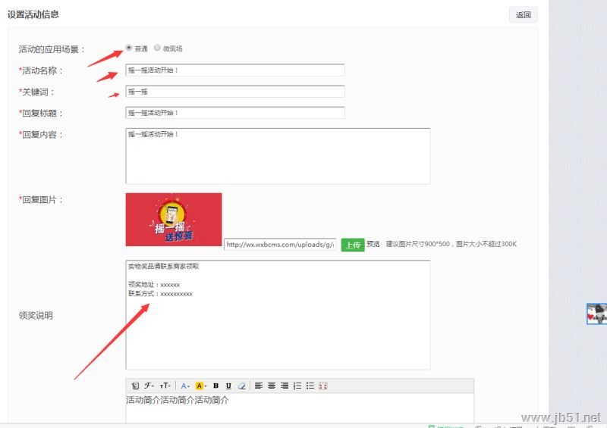Click the 摇一摇送惊喜 reply image thumbnail

(174, 219)
